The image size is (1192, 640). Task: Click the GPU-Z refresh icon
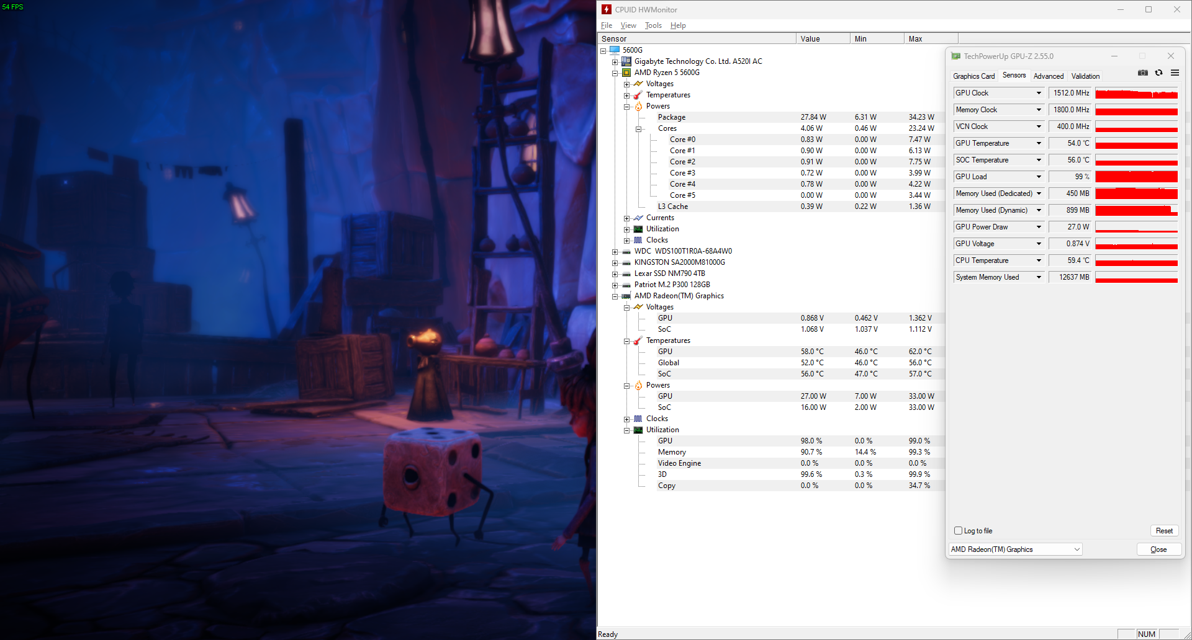click(1158, 73)
